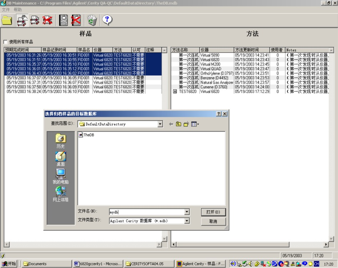Select the Natural Gas Analyzer method row
Image resolution: width=338 pixels, height=268 pixels.
click(250, 83)
